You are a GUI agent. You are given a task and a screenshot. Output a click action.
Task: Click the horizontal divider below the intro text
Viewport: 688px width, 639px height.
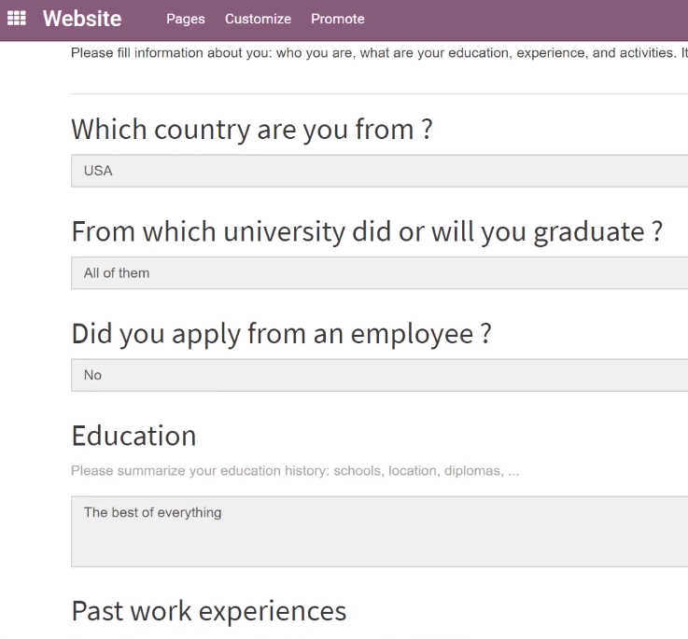point(380,93)
